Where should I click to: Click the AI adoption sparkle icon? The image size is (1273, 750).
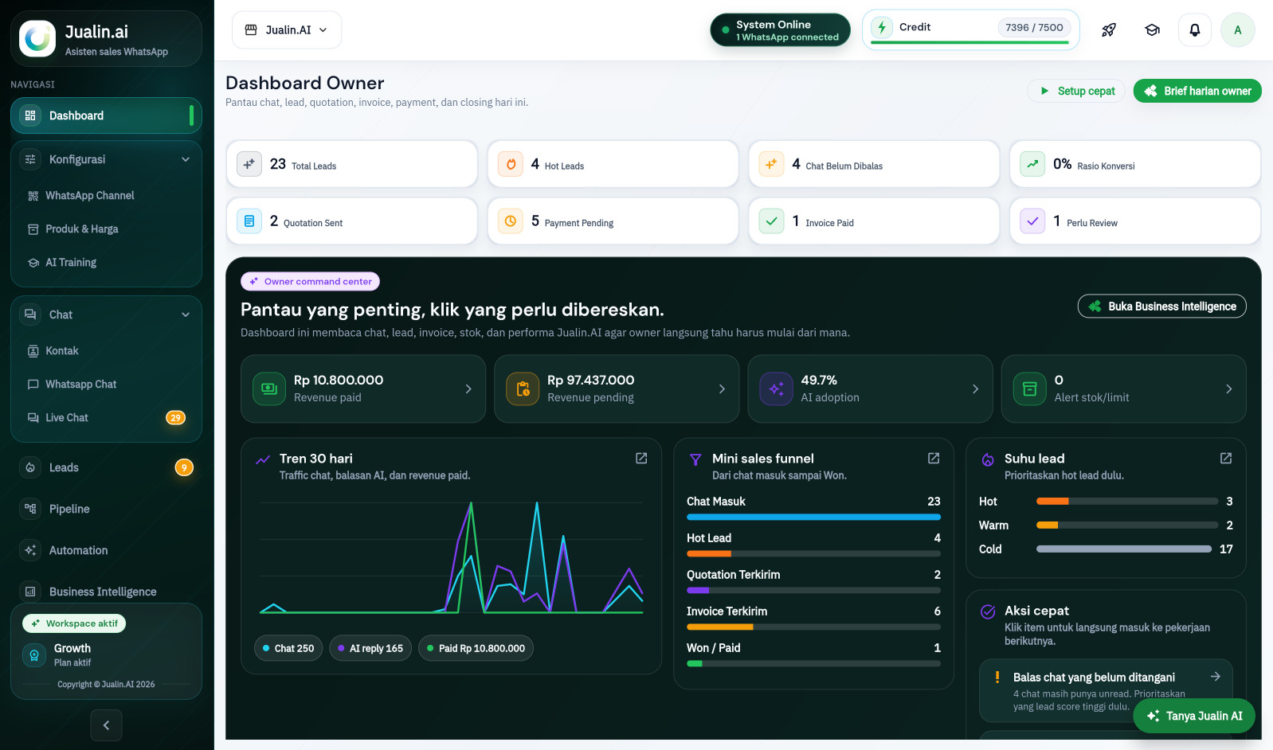[x=776, y=389]
